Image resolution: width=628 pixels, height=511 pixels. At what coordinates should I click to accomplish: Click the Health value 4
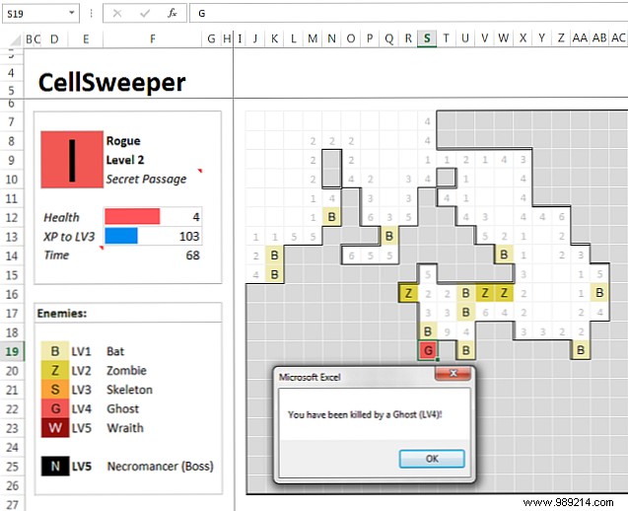[x=196, y=217]
